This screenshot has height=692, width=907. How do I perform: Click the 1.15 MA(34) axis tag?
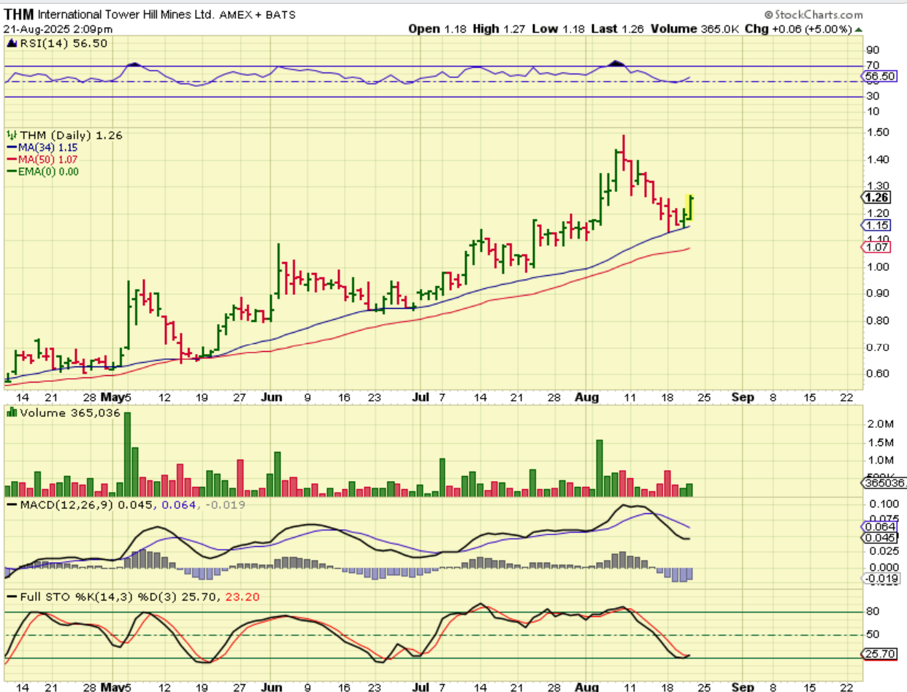click(x=876, y=226)
